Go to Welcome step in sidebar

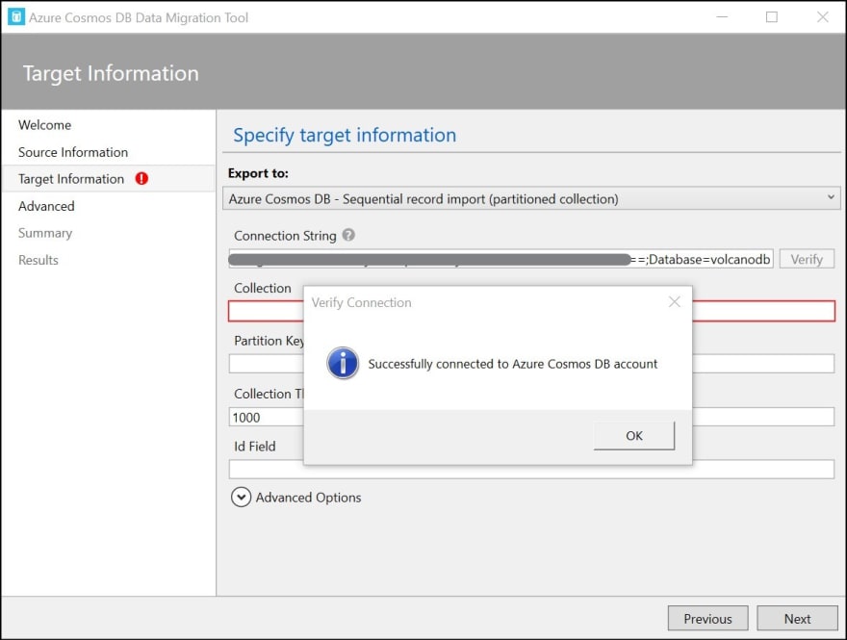tap(45, 125)
